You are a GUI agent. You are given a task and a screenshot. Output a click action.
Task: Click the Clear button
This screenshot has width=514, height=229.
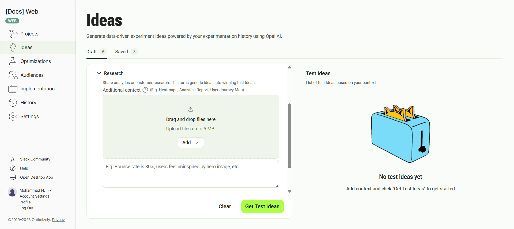pyautogui.click(x=225, y=206)
